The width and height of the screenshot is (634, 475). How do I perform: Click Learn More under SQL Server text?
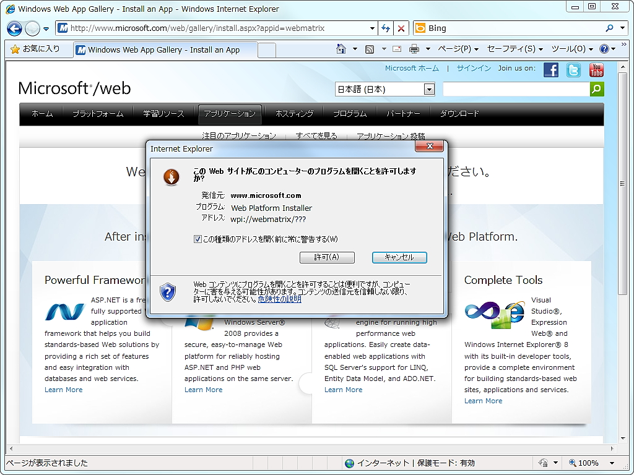(x=343, y=390)
